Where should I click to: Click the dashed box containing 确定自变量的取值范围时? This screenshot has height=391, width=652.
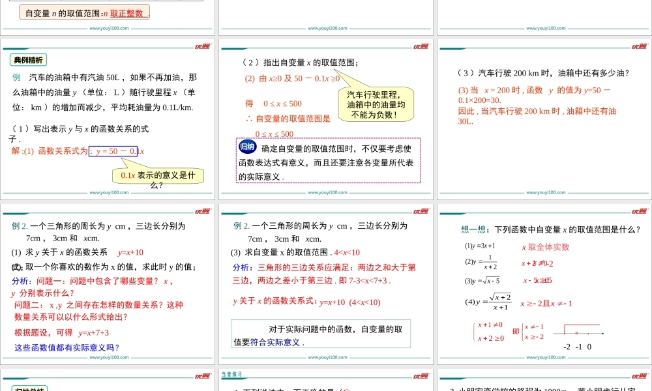click(328, 160)
